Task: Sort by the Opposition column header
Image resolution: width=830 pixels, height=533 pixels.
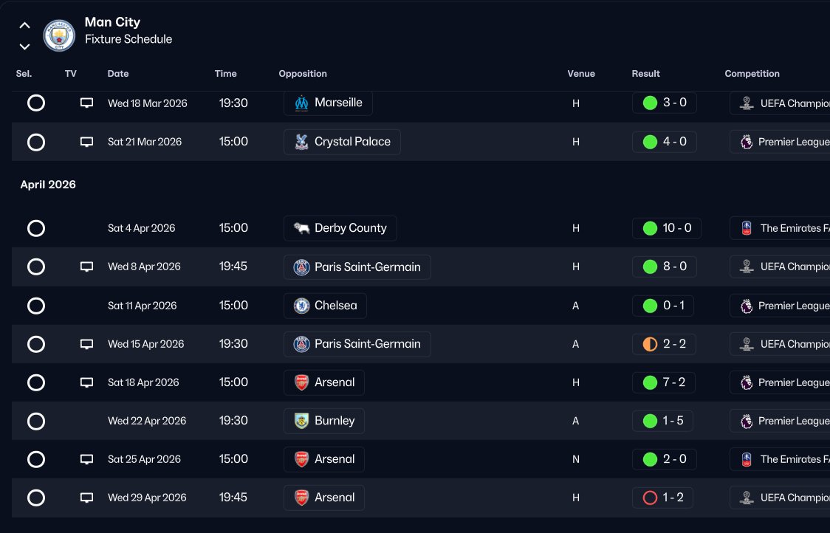Action: coord(303,74)
